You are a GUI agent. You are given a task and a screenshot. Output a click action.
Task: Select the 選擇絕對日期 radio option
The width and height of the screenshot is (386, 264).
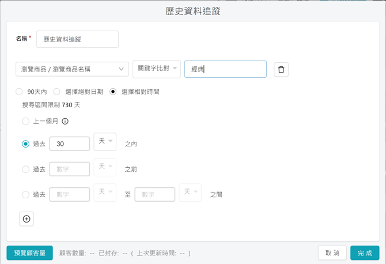(x=57, y=92)
